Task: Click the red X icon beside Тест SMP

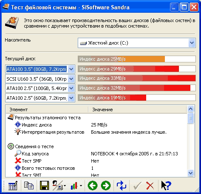Action: (x=18, y=161)
